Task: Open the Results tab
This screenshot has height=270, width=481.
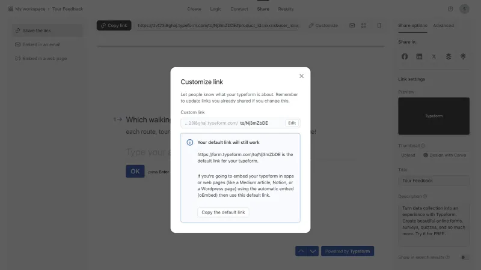Action: pos(286,9)
